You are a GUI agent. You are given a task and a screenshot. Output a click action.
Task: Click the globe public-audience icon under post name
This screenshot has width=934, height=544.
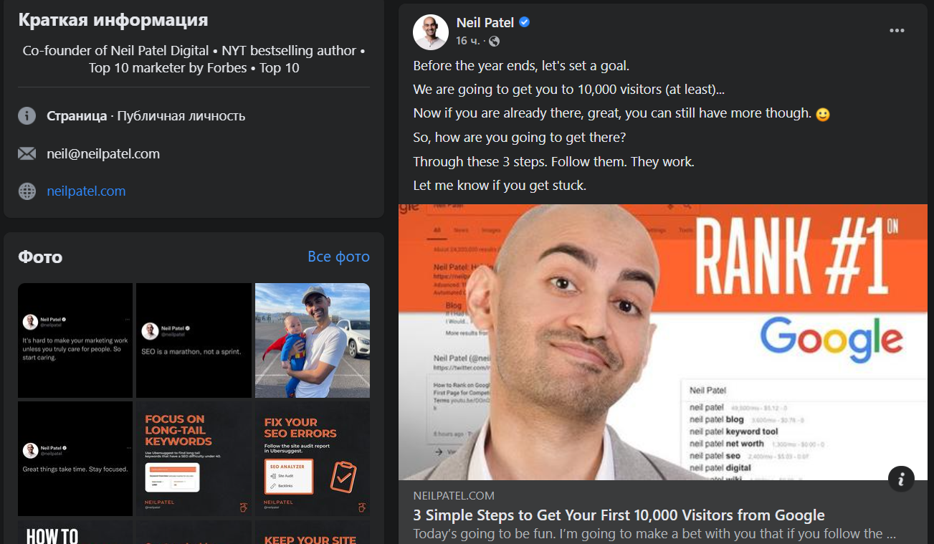click(x=495, y=41)
